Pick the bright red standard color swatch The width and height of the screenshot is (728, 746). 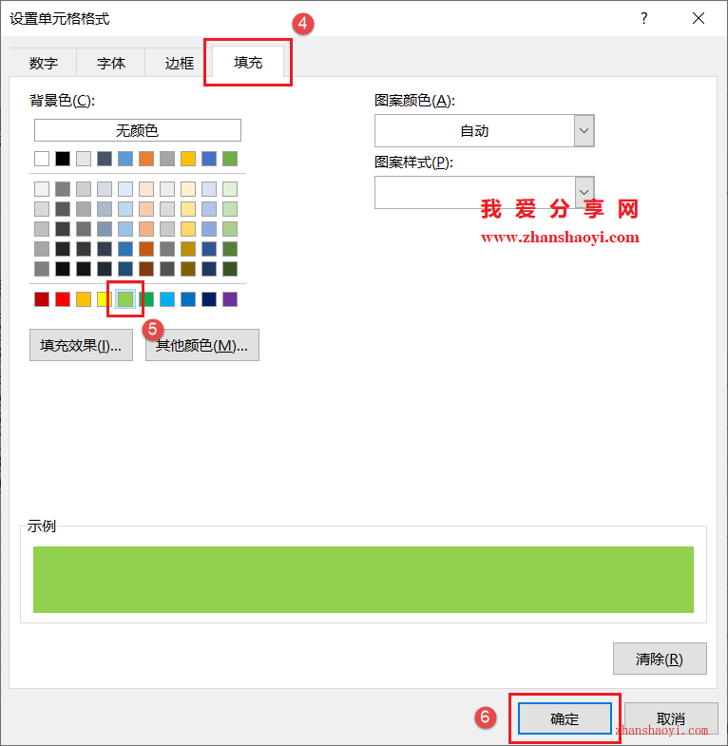pyautogui.click(x=63, y=299)
